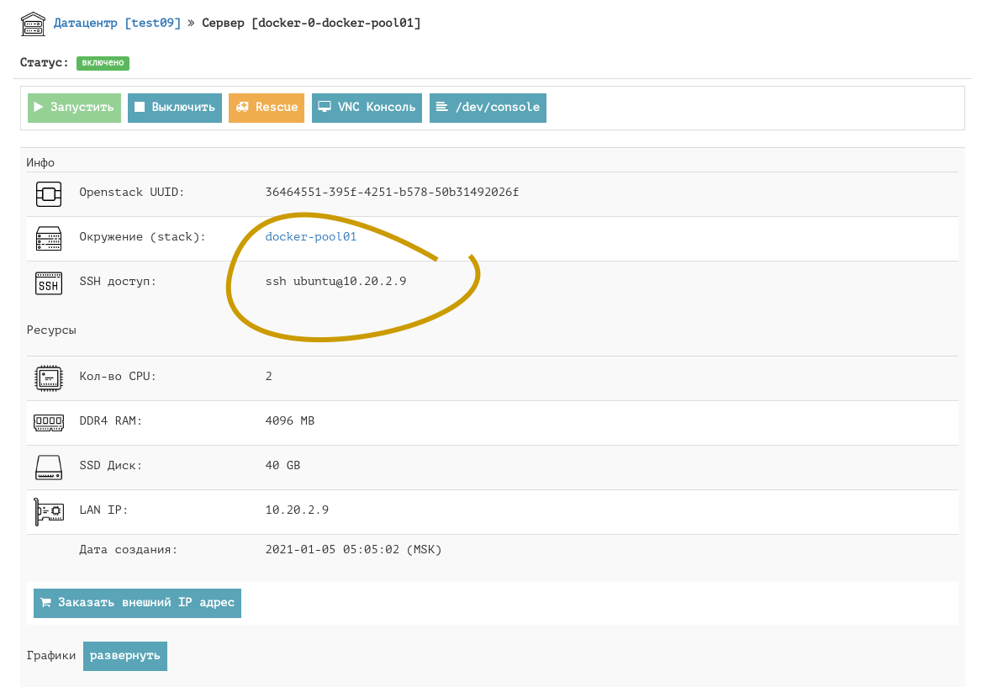The image size is (982, 687).
Task: Click the ssh ubuntu@10.20.2.9 command text
Action: (x=335, y=282)
